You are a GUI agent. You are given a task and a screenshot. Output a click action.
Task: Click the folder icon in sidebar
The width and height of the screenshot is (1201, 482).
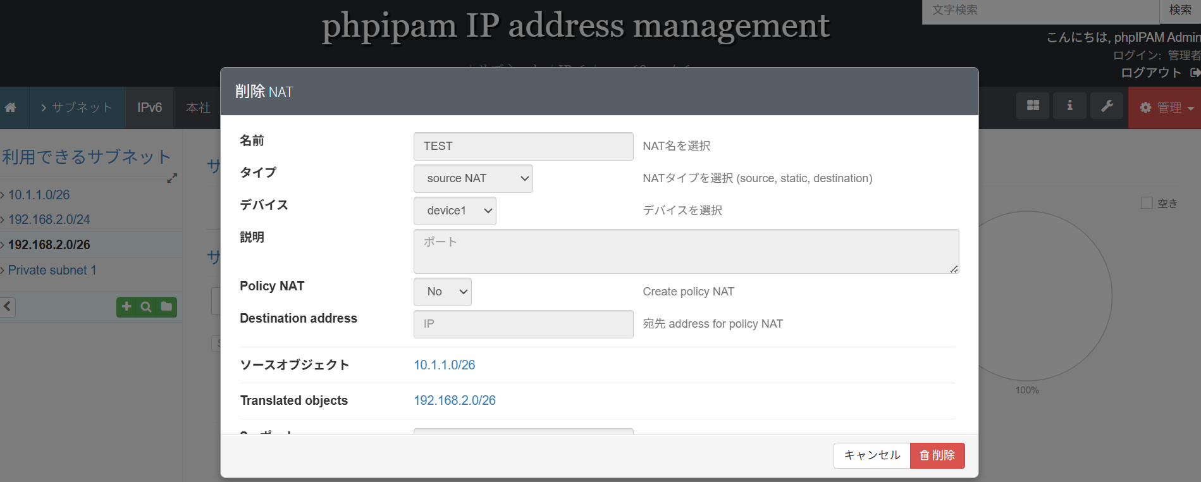pyautogui.click(x=166, y=307)
